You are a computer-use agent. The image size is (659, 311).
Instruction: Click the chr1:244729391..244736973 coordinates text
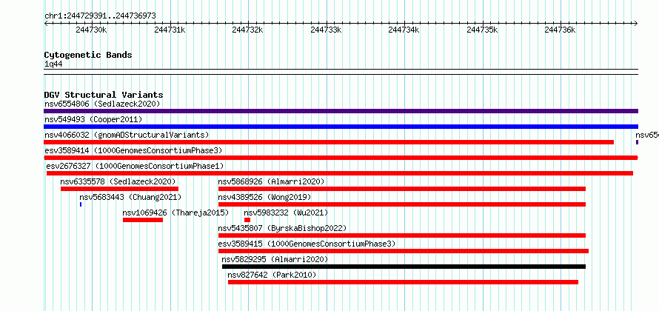100,16
